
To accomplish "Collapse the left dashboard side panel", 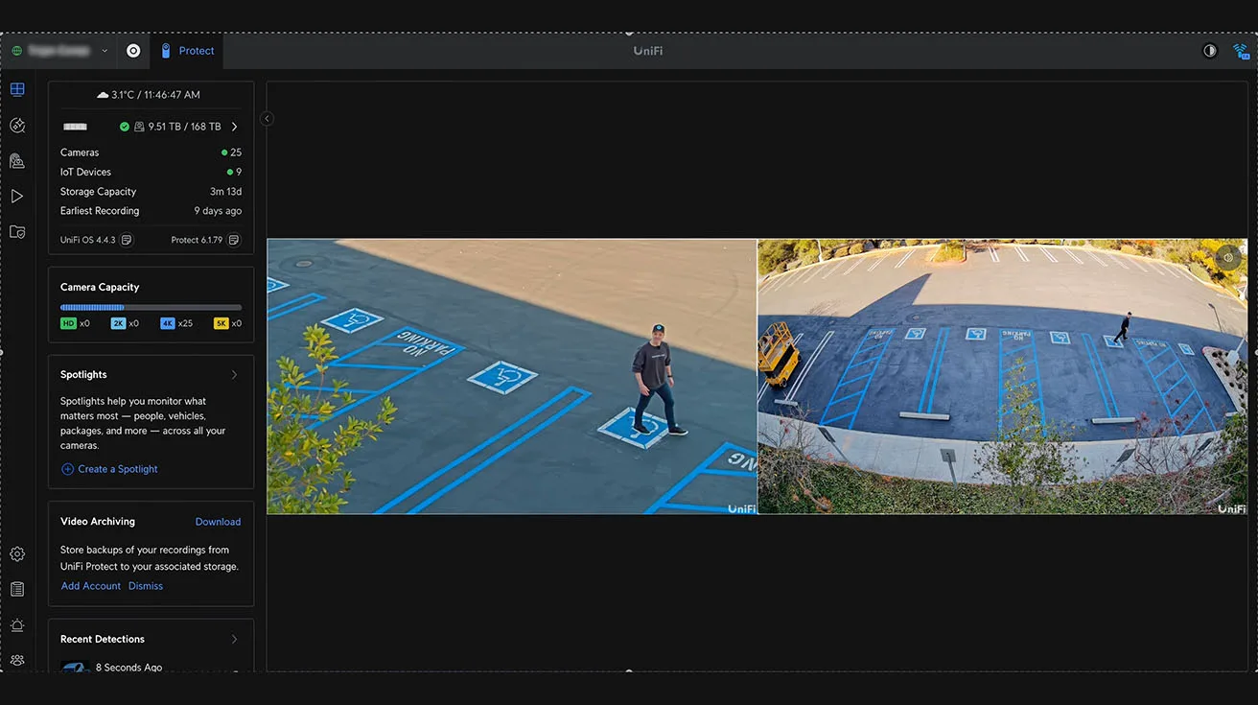I will [267, 119].
